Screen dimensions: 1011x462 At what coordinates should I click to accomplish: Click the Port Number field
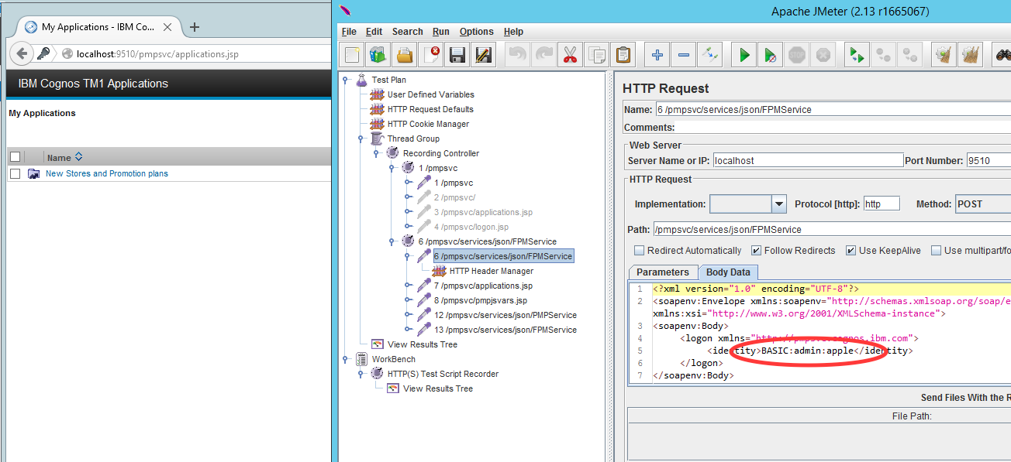(x=988, y=161)
